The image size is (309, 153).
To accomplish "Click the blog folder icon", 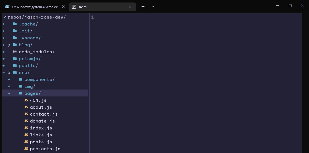I will [x=15, y=45].
